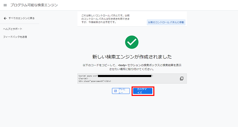The width and height of the screenshot is (238, 127).
Task: Open the hamburger main menu
Action: [x=5, y=5]
